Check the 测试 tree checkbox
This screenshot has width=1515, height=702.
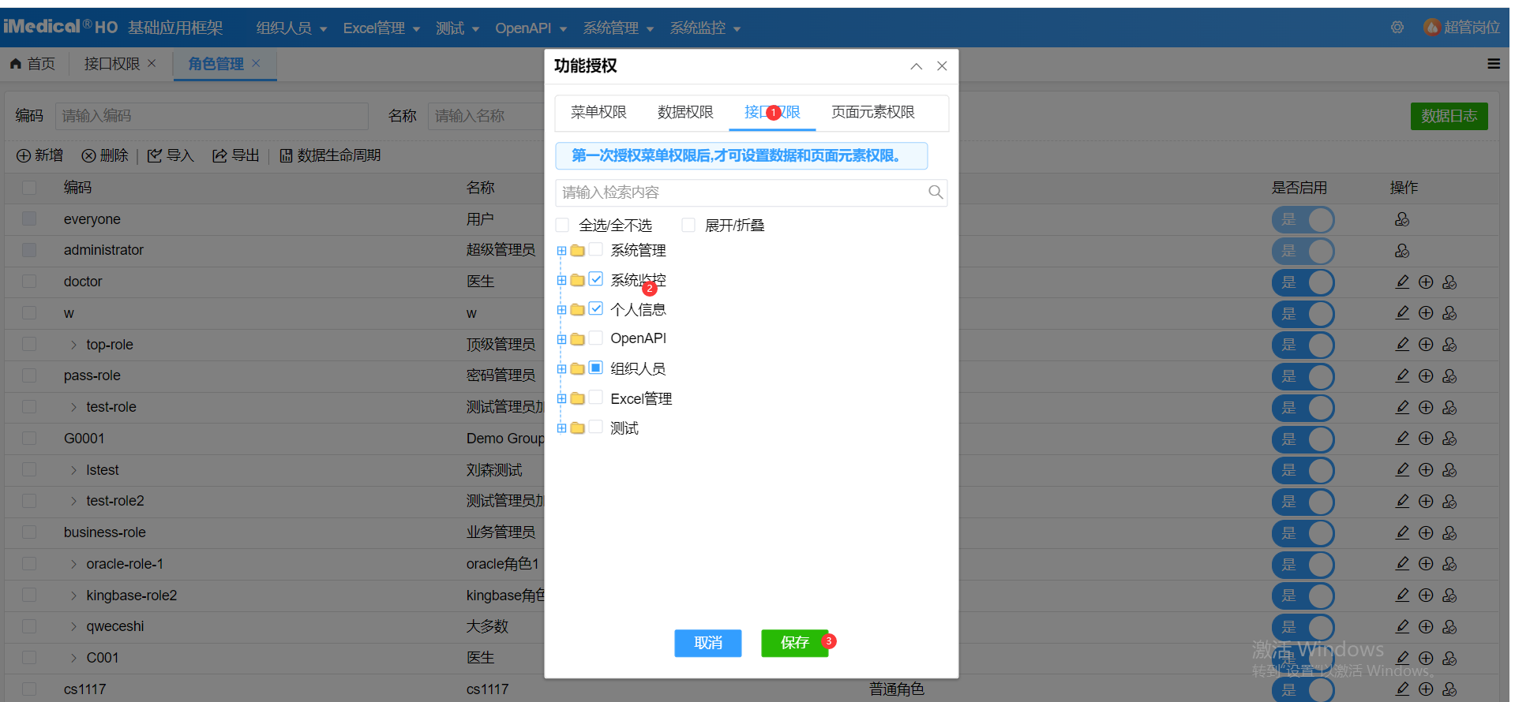[596, 427]
